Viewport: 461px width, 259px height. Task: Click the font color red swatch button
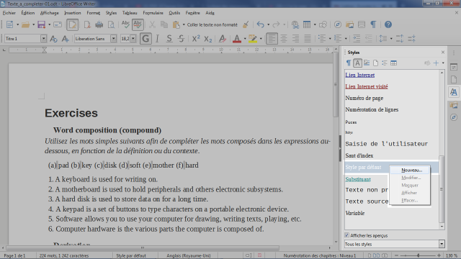tap(237, 38)
